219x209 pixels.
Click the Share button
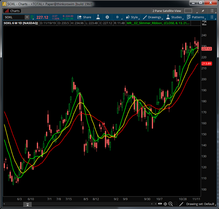tap(84, 17)
